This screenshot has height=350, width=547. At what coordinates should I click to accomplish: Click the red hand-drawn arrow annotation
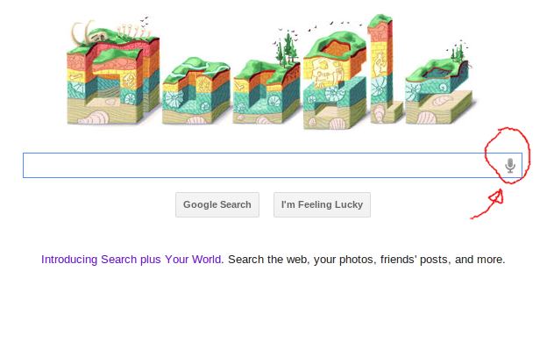[x=487, y=205]
